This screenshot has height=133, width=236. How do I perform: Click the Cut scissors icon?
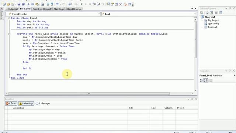(28, 4)
